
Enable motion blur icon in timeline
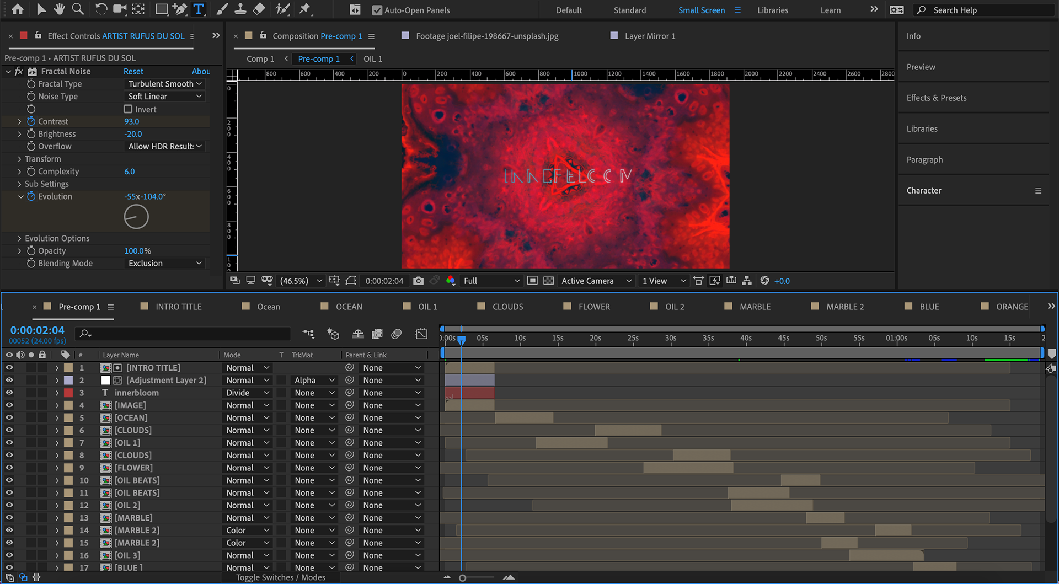click(397, 334)
